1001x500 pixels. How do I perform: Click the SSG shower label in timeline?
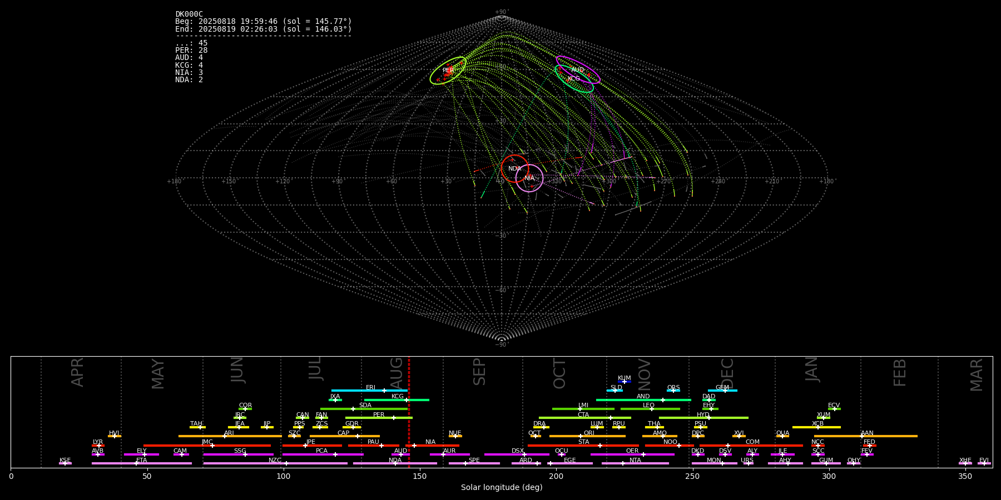240,451
